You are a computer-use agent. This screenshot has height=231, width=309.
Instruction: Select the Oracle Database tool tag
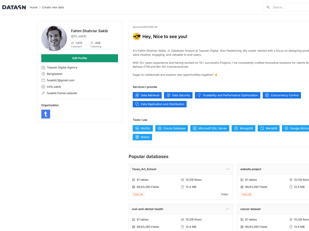coord(171,128)
